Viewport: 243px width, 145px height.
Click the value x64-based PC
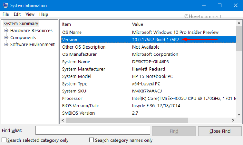tap(146, 84)
